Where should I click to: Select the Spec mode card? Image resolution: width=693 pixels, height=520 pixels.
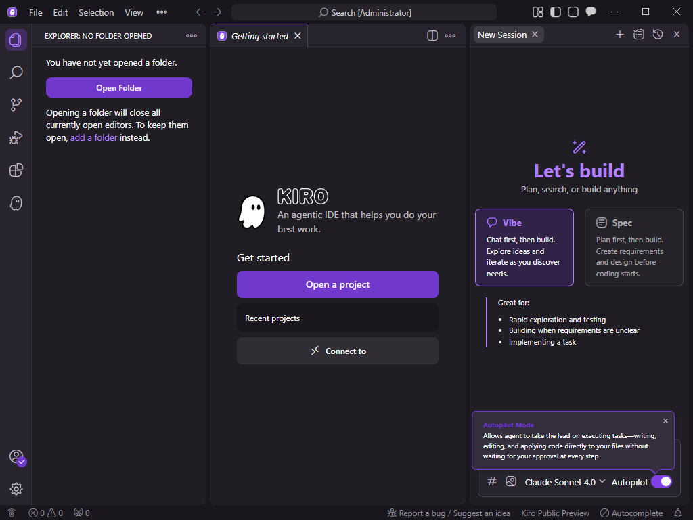(x=633, y=248)
